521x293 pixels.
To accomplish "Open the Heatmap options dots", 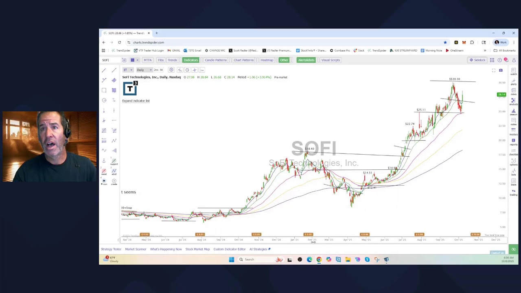I will coord(275,60).
